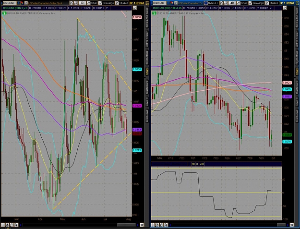Click the right chart's horizontal scrollbar thumb

[x=281, y=225]
